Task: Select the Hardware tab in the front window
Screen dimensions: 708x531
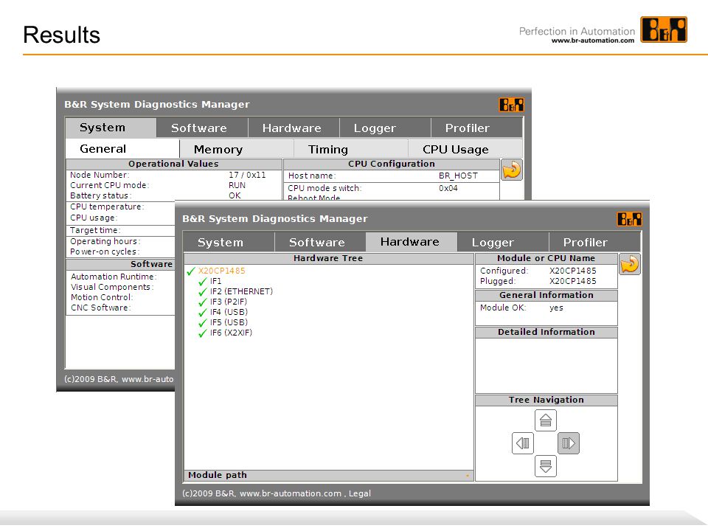Action: pyautogui.click(x=412, y=242)
